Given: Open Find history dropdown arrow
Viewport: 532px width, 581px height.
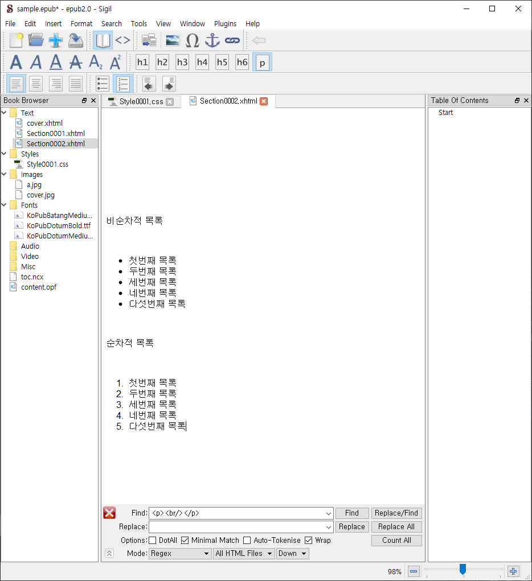Looking at the screenshot, I should 328,513.
